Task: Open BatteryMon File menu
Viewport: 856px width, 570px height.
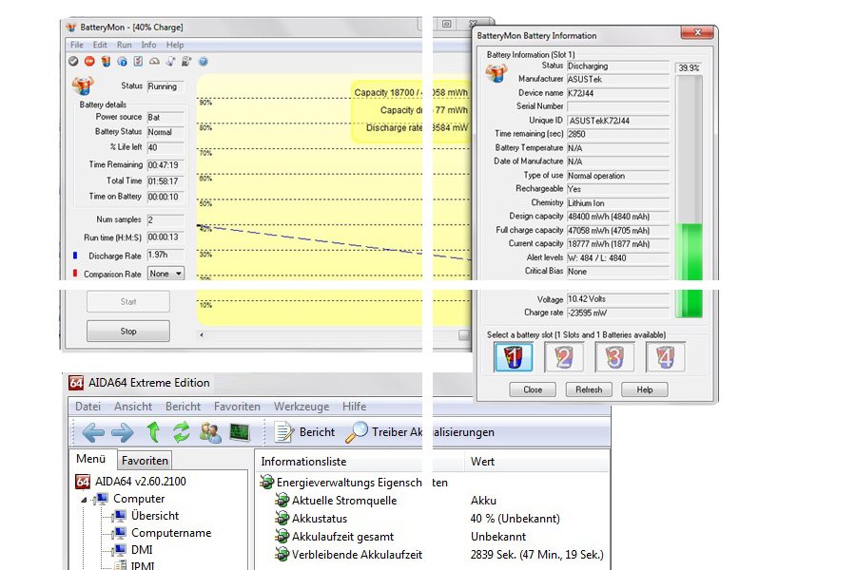Action: pos(77,45)
